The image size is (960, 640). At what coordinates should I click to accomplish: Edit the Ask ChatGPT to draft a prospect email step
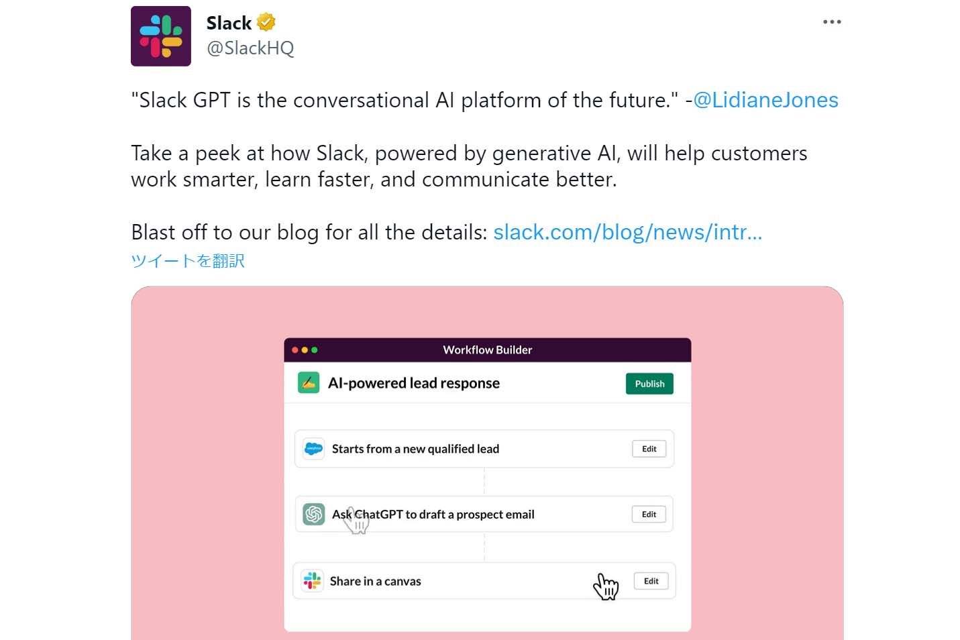[648, 514]
